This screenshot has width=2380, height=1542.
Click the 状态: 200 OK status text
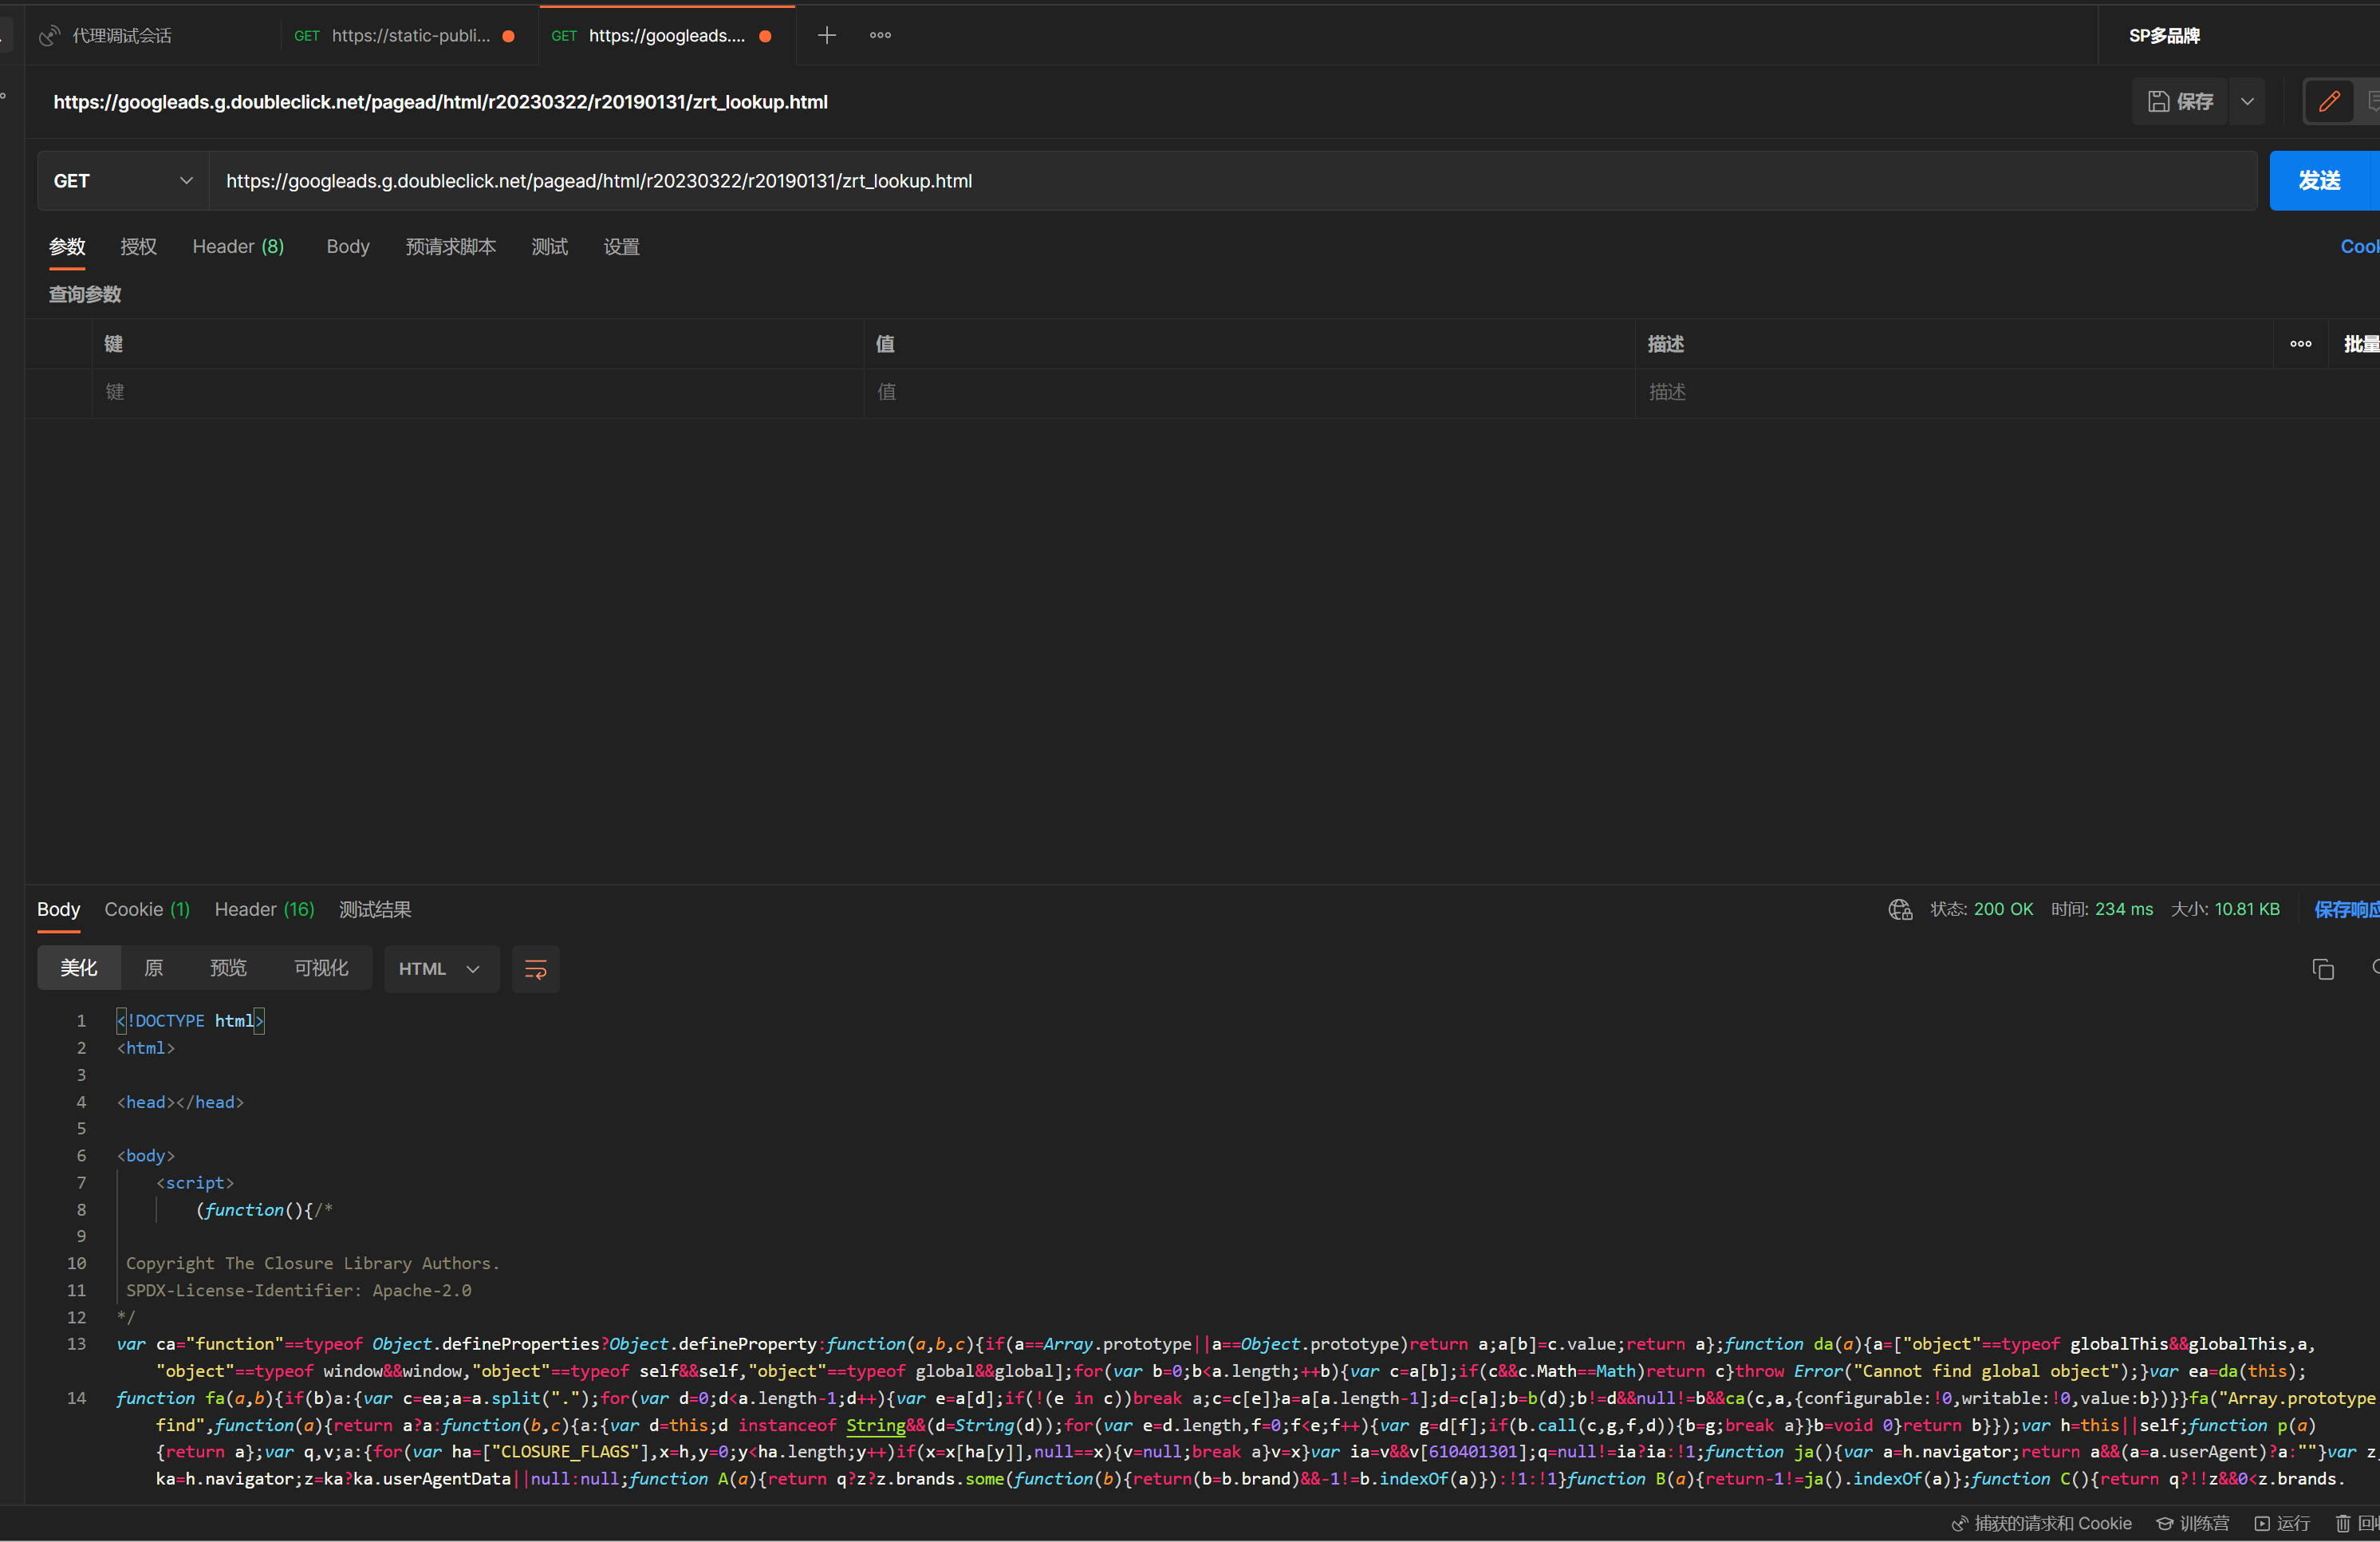pyautogui.click(x=1981, y=910)
